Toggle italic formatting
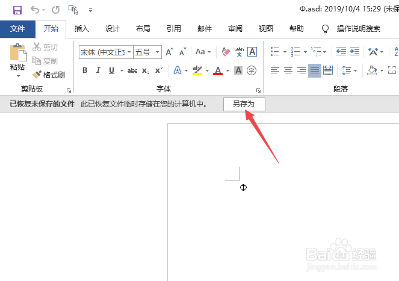Viewport: 399px width, 281px height. (x=98, y=70)
